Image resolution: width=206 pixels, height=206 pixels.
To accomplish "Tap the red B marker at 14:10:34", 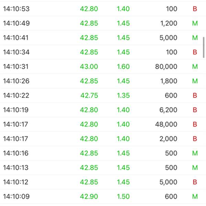I will [195, 52].
